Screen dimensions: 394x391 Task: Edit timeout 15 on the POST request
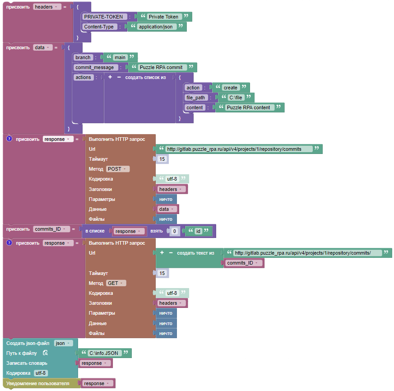point(162,159)
